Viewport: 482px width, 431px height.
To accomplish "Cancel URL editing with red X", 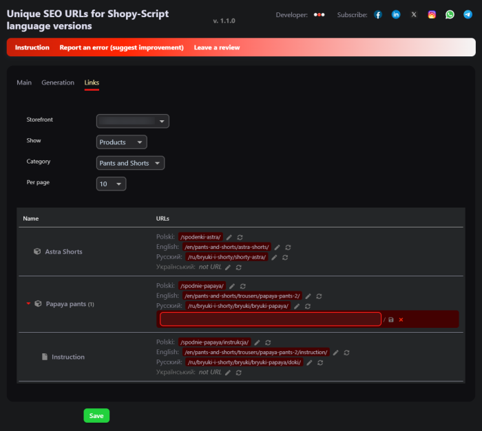I will 401,320.
